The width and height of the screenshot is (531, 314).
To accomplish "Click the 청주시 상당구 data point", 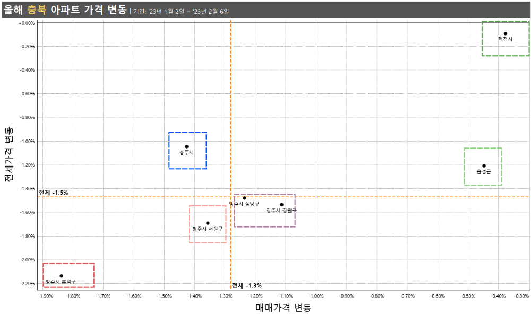I will point(244,198).
